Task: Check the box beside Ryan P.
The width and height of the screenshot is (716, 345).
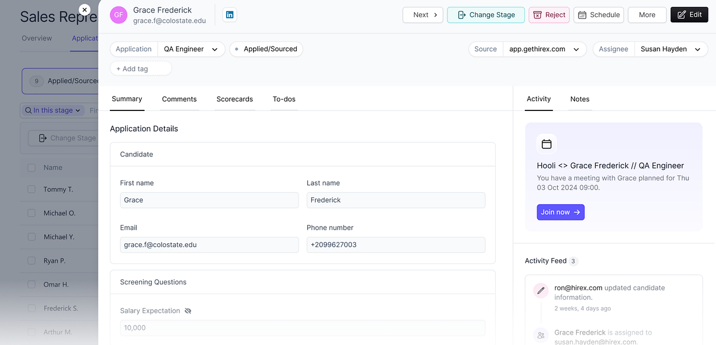Action: 32,260
